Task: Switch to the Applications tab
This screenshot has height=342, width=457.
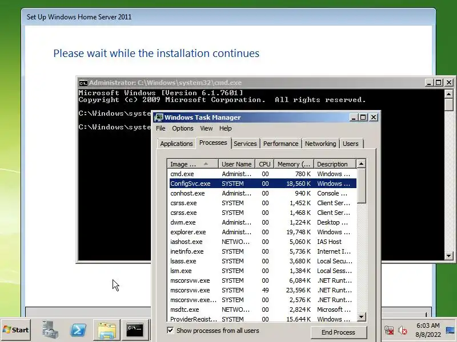Action: pos(177,144)
